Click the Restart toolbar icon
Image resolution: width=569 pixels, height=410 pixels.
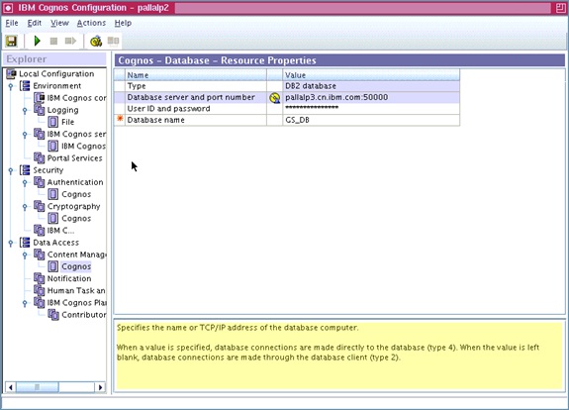click(x=71, y=41)
